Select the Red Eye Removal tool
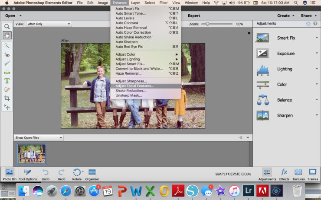321x200 pixels. coord(7,54)
